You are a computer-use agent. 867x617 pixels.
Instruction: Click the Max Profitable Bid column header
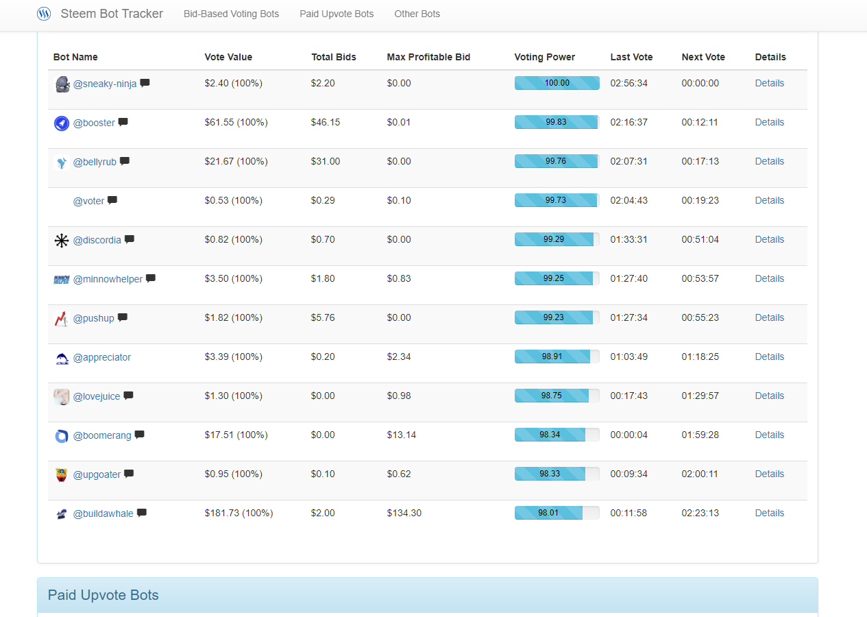(x=428, y=57)
